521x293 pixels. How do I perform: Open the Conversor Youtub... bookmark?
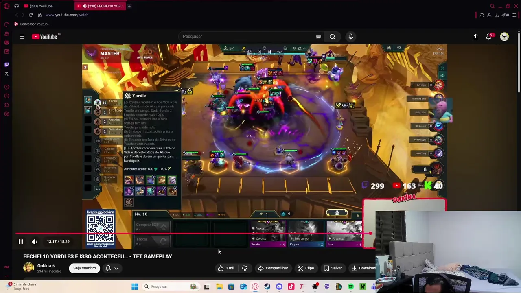tap(32, 24)
